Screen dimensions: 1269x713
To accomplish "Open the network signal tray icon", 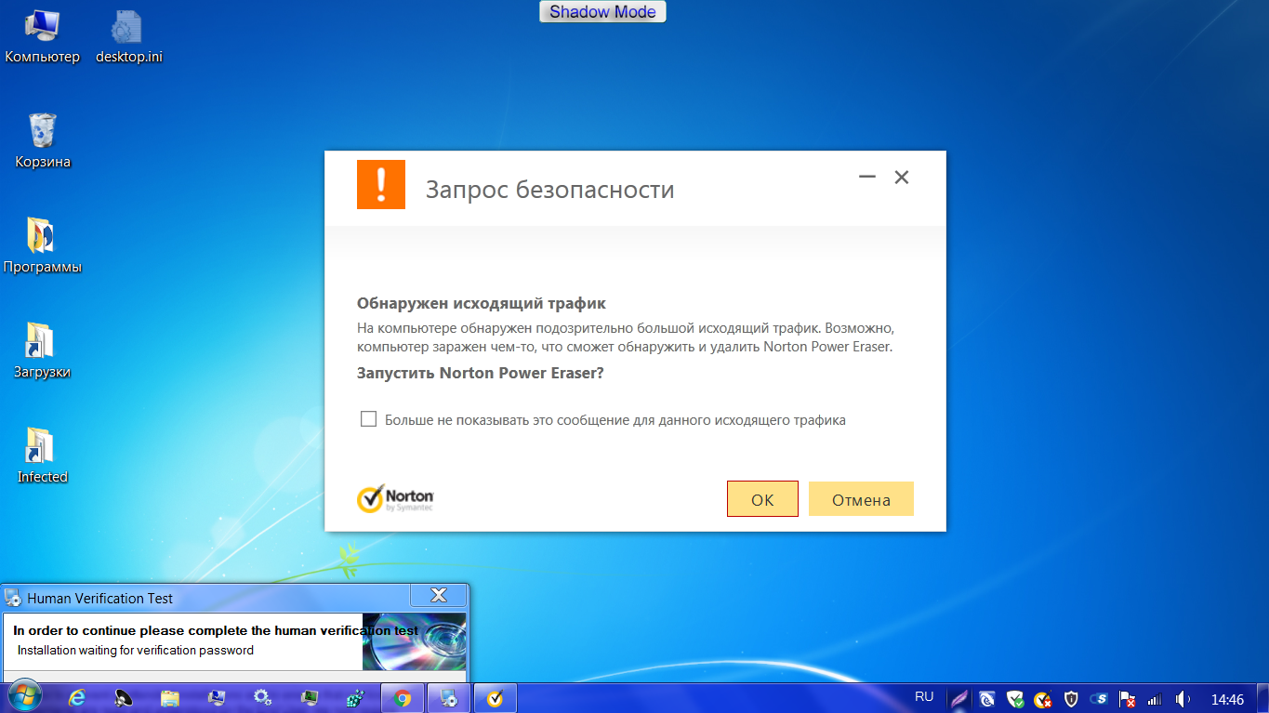I will pos(1154,698).
